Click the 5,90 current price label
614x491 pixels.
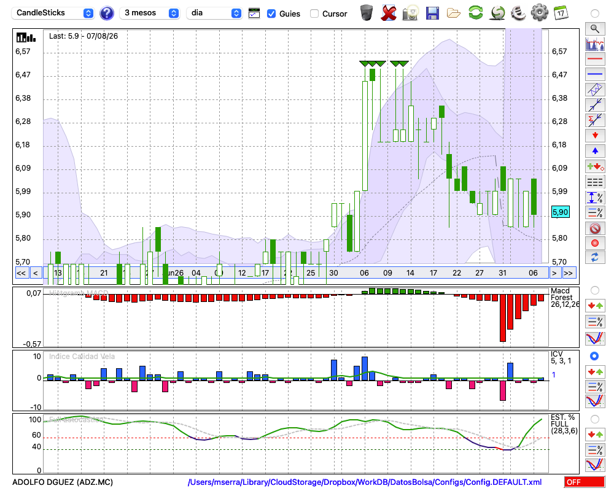click(560, 212)
